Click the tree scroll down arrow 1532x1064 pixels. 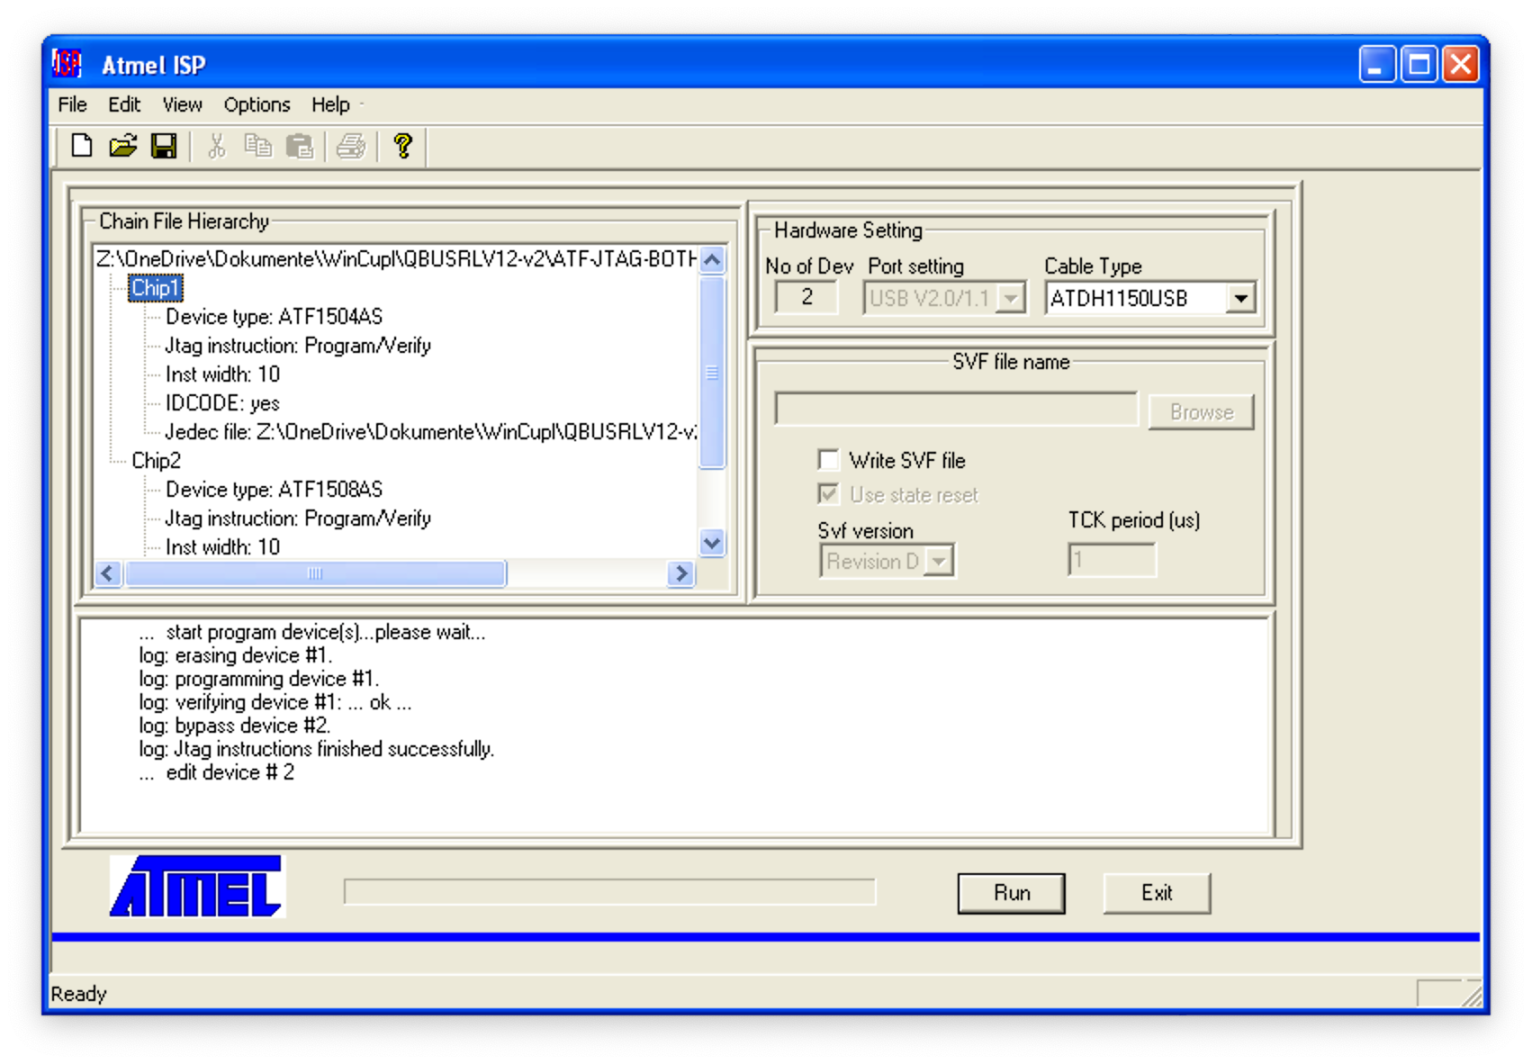[x=712, y=543]
